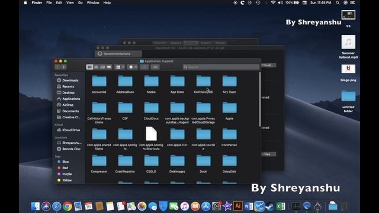The image size is (379, 213).
Task: Open Downloads in the Finder sidebar
Action: tap(68, 80)
